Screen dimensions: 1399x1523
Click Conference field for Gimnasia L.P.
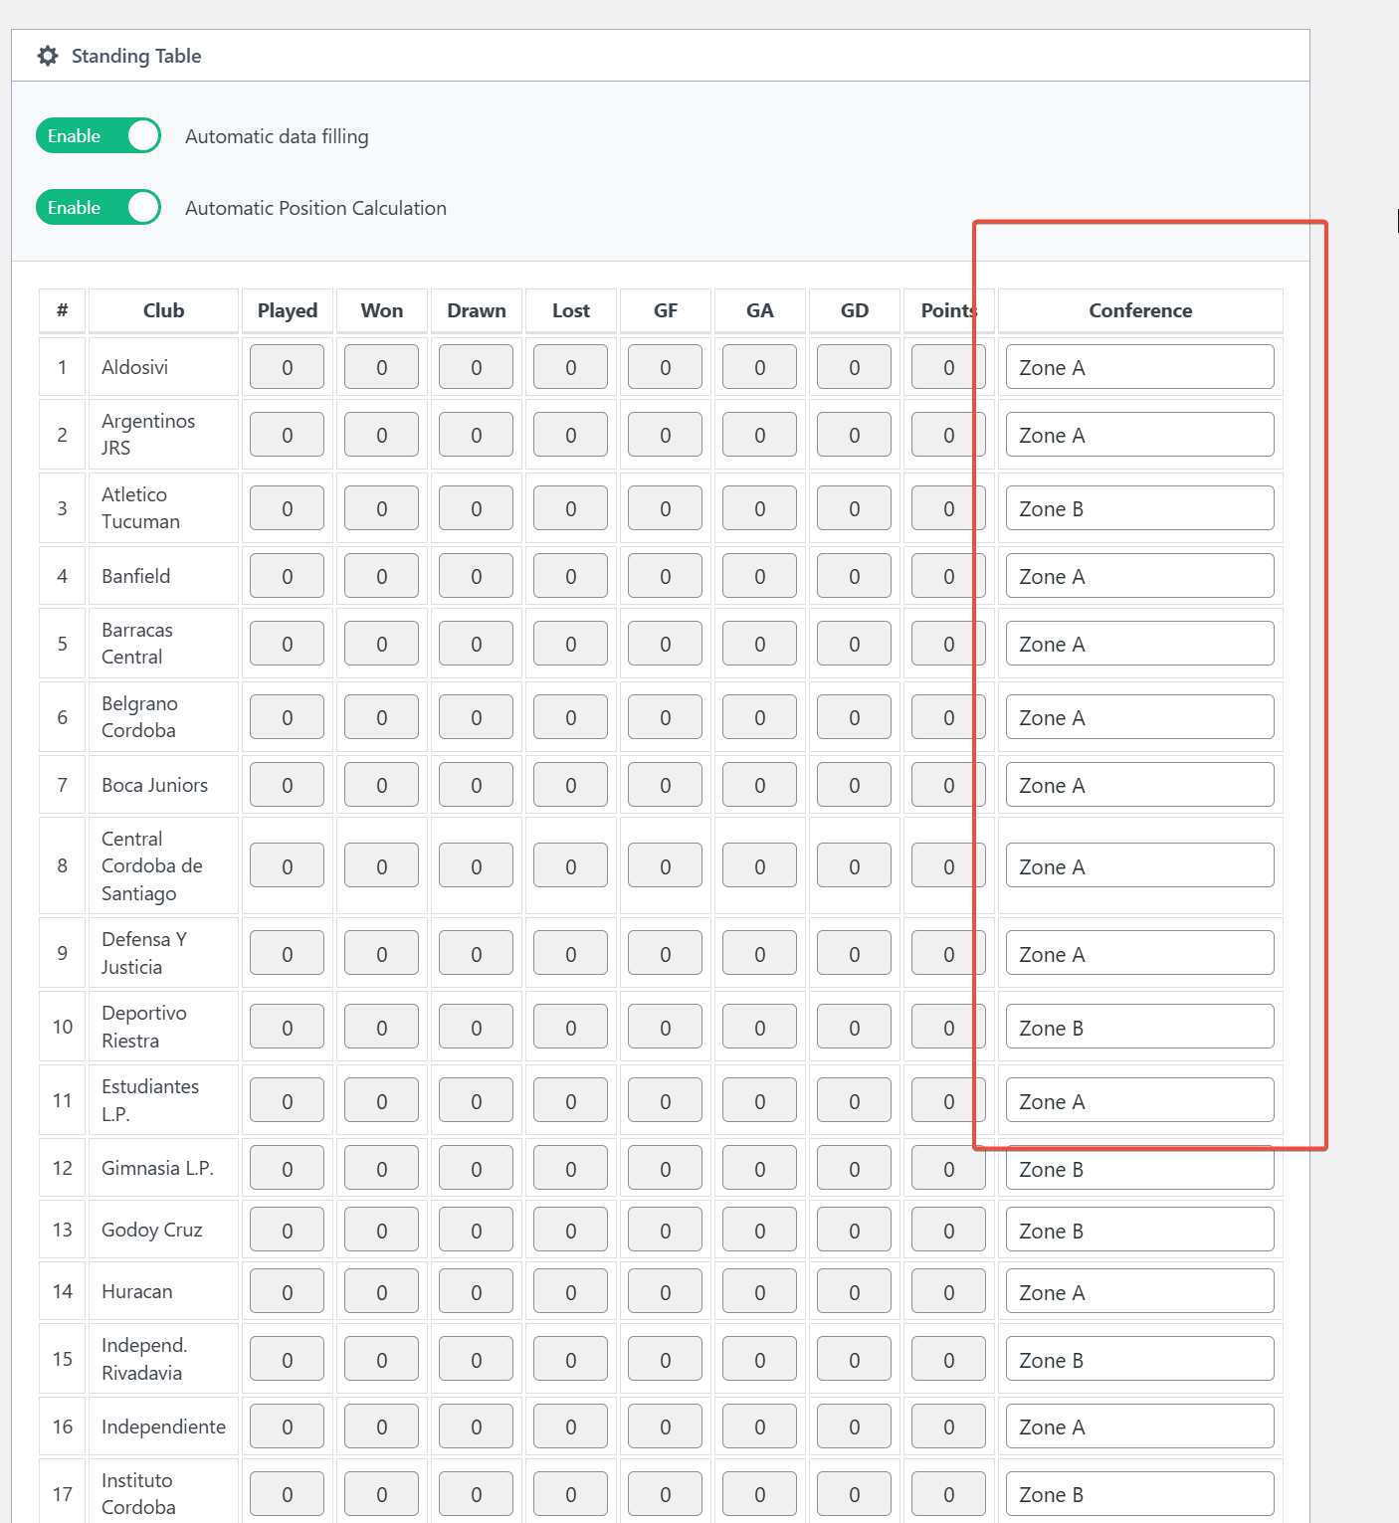1140,1168
